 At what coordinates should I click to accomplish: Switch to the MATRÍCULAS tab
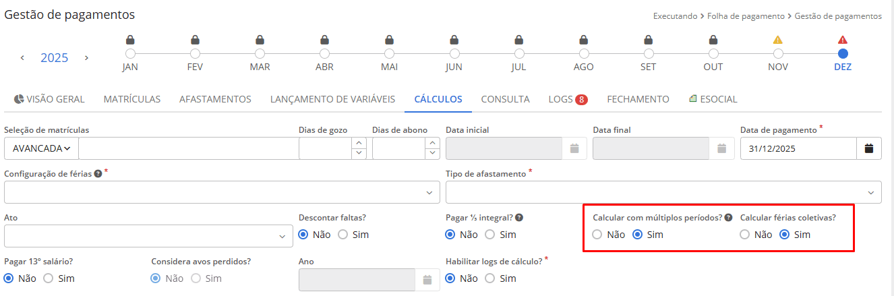pos(132,99)
